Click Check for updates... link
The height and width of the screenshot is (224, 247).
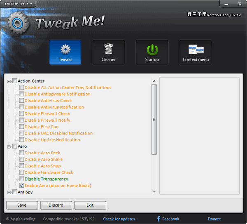[x=121, y=219]
